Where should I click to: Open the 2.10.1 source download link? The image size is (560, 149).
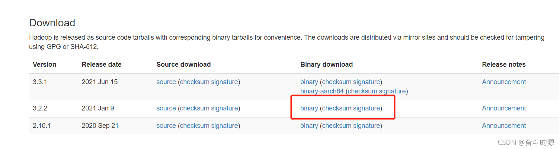coord(166,126)
